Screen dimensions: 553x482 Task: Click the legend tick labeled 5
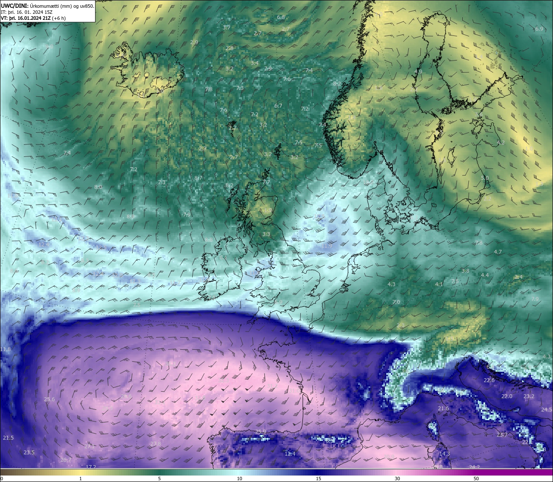[x=159, y=479]
